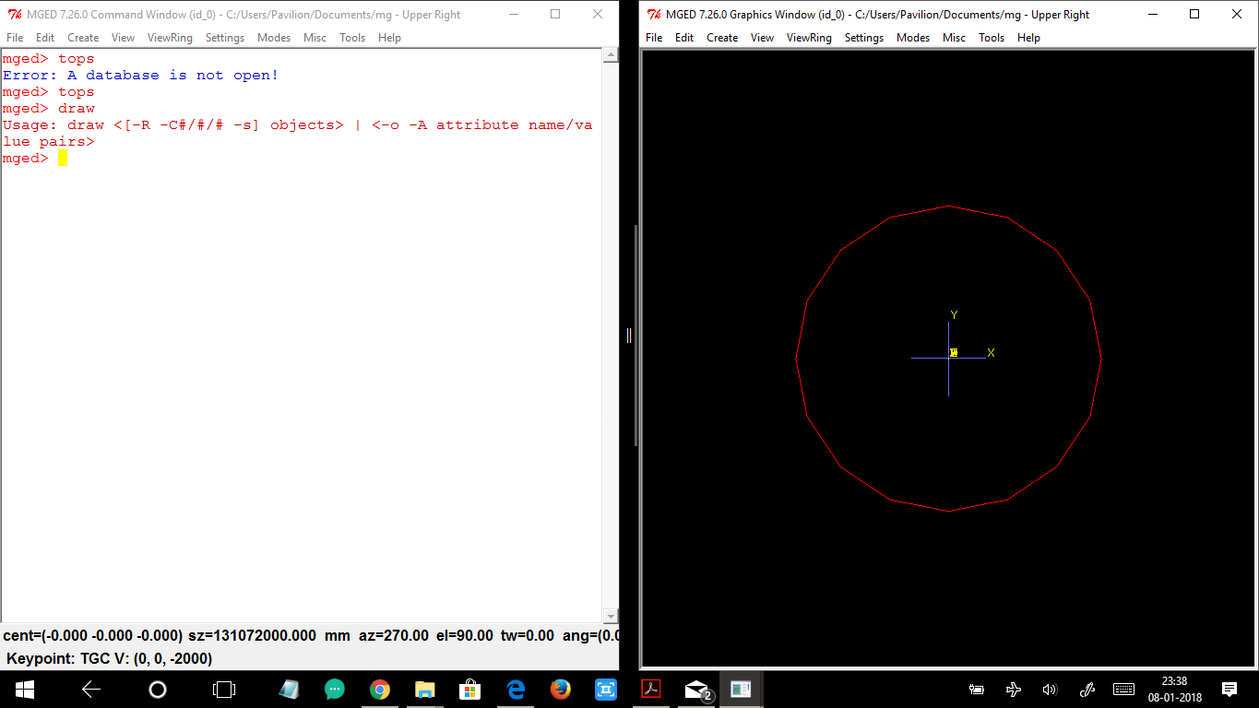Launch Firefox from taskbar
This screenshot has height=708, width=1259.
[560, 690]
